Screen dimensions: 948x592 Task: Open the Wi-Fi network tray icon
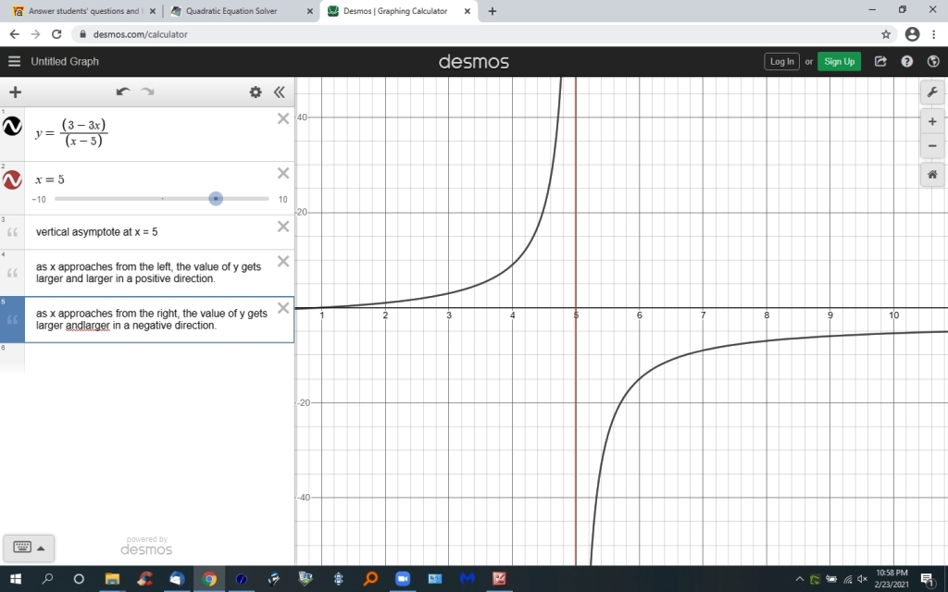tap(848, 579)
